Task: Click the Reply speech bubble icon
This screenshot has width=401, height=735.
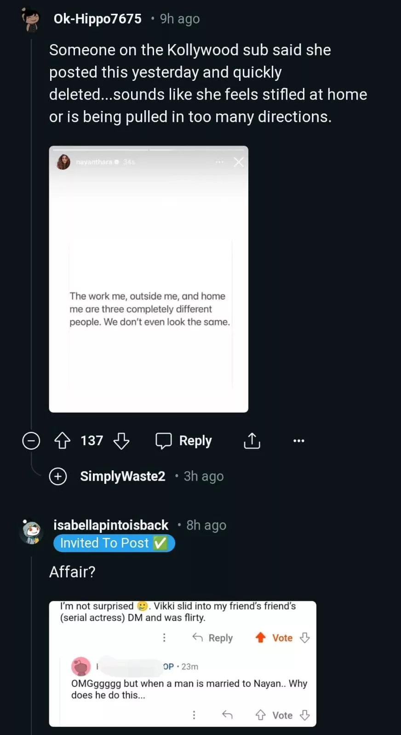Action: pyautogui.click(x=164, y=441)
